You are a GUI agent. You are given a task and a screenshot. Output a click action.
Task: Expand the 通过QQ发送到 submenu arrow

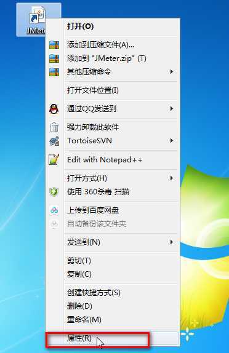(x=172, y=109)
